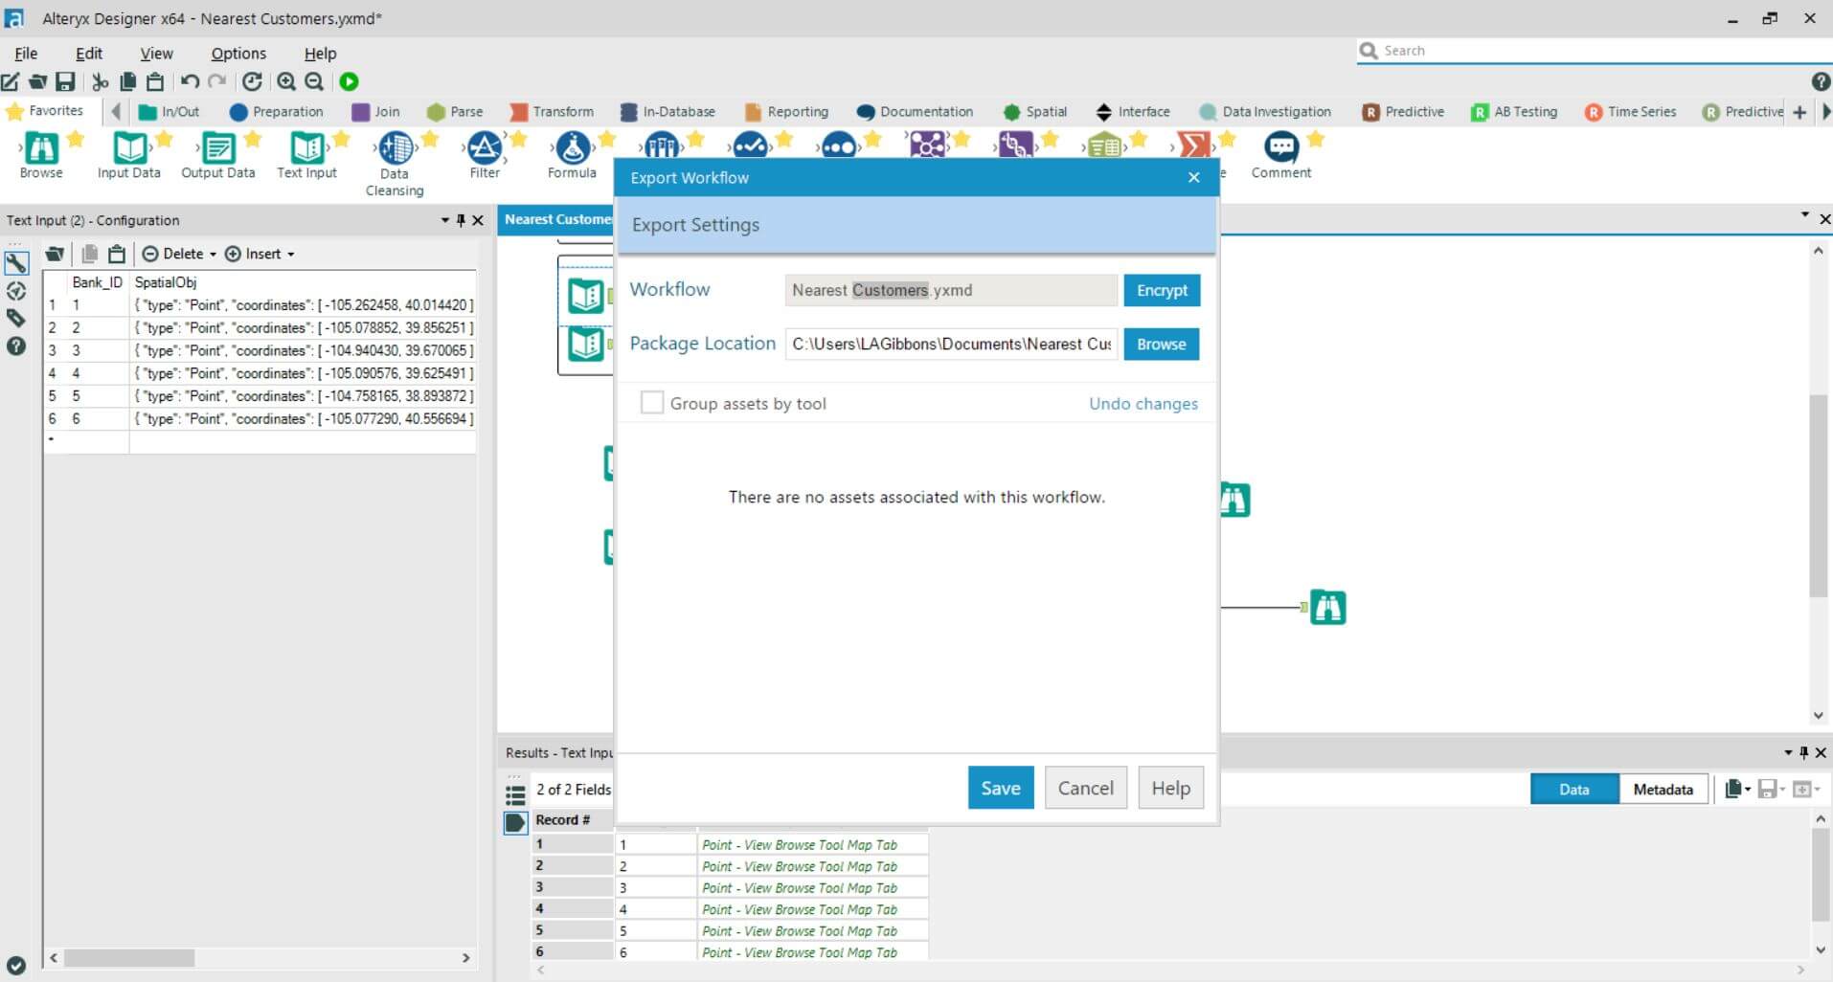This screenshot has height=982, width=1833.
Task: Choose the Formula tool icon
Action: (x=573, y=149)
